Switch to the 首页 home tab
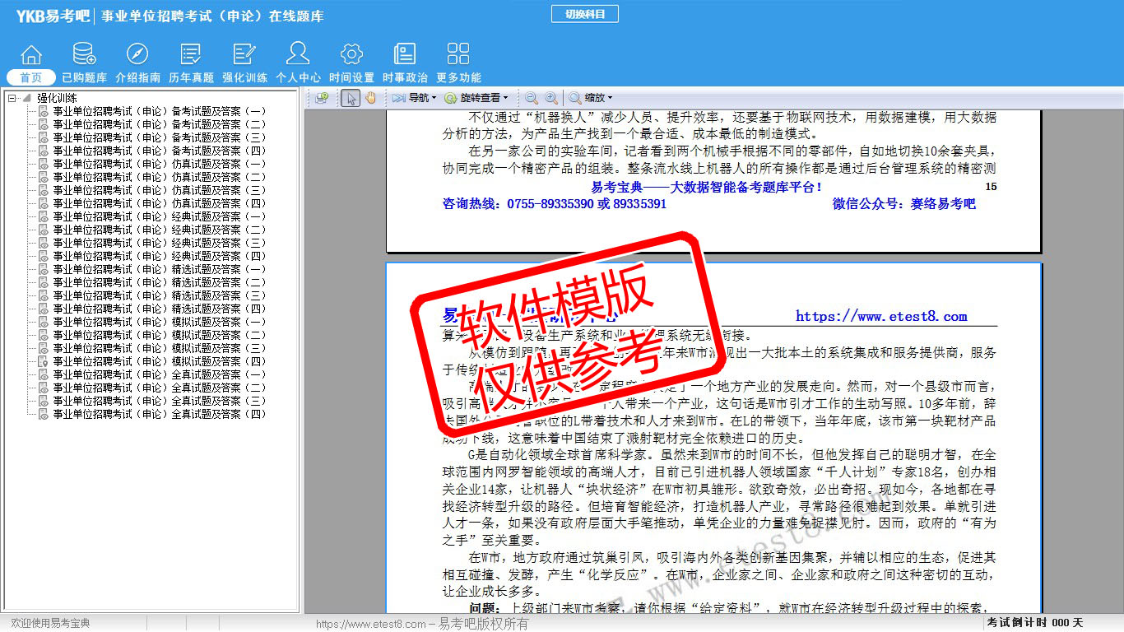The width and height of the screenshot is (1124, 632). (31, 77)
